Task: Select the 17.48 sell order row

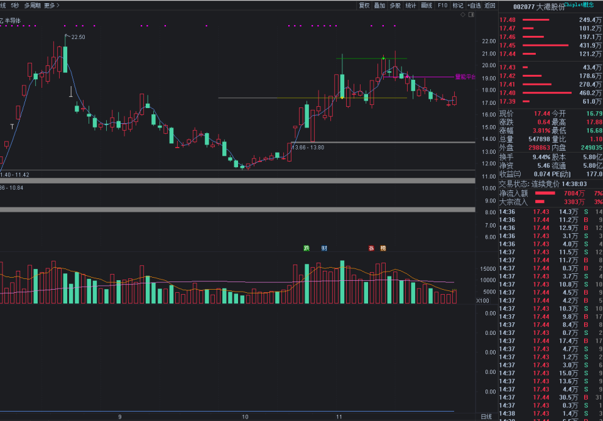Action: 551,19
